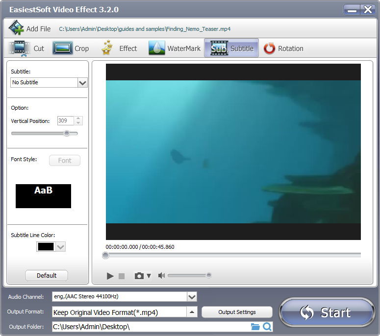Open the Output Format dropdown arrow

point(192,312)
